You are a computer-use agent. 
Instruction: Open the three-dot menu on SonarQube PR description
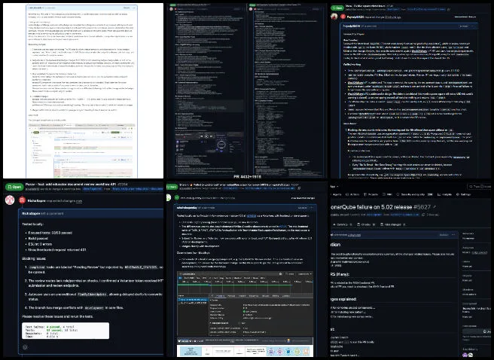[453, 235]
